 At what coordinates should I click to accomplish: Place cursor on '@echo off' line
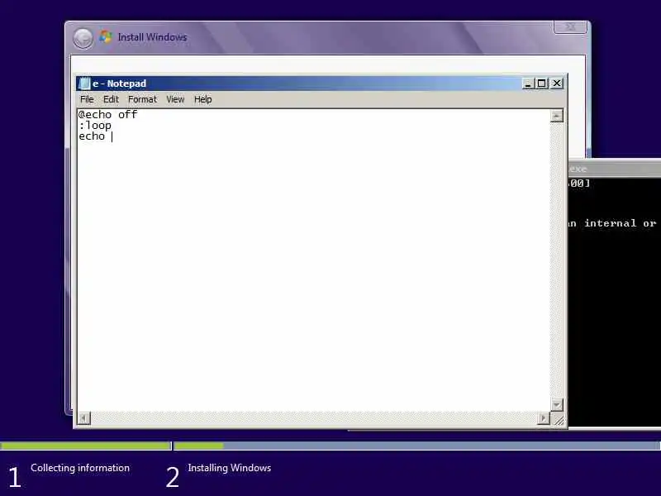pyautogui.click(x=108, y=115)
